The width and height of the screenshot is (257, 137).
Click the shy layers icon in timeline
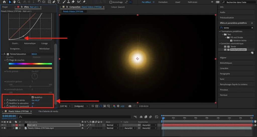[141, 117]
